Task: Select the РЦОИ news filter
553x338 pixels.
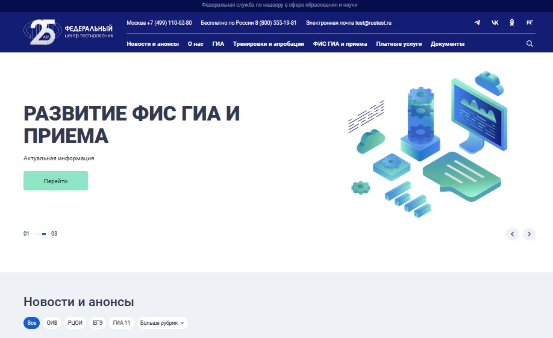Action: pyautogui.click(x=75, y=323)
